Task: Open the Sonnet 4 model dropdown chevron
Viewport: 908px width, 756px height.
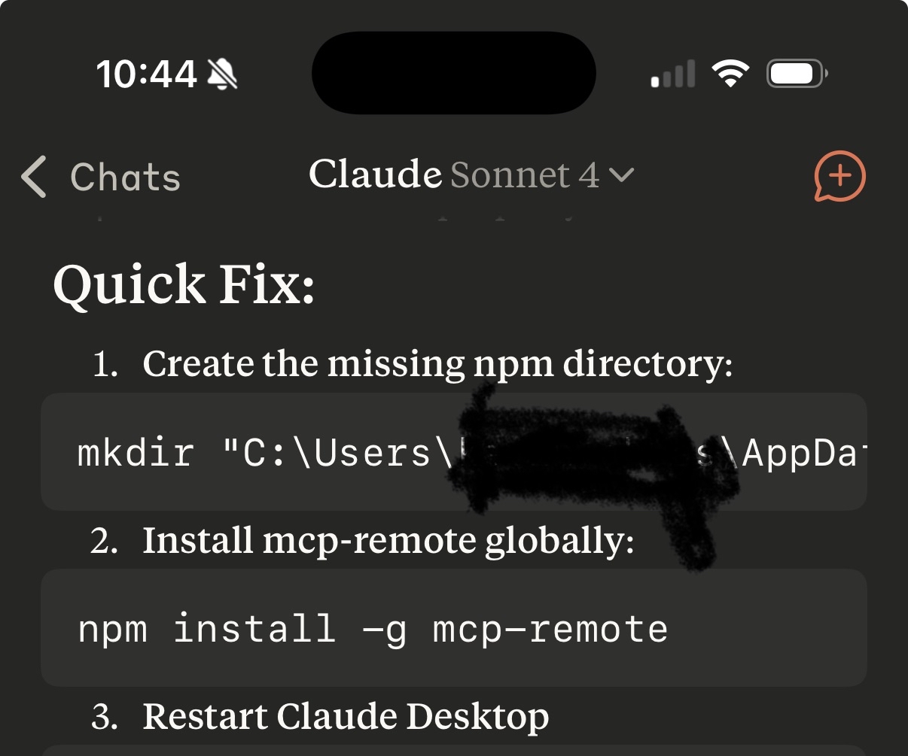Action: [621, 176]
